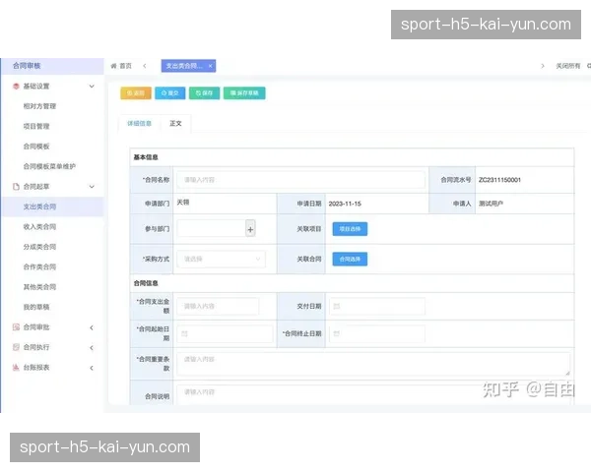Go to the 首页 tab
The image size is (591, 472).
pos(121,66)
